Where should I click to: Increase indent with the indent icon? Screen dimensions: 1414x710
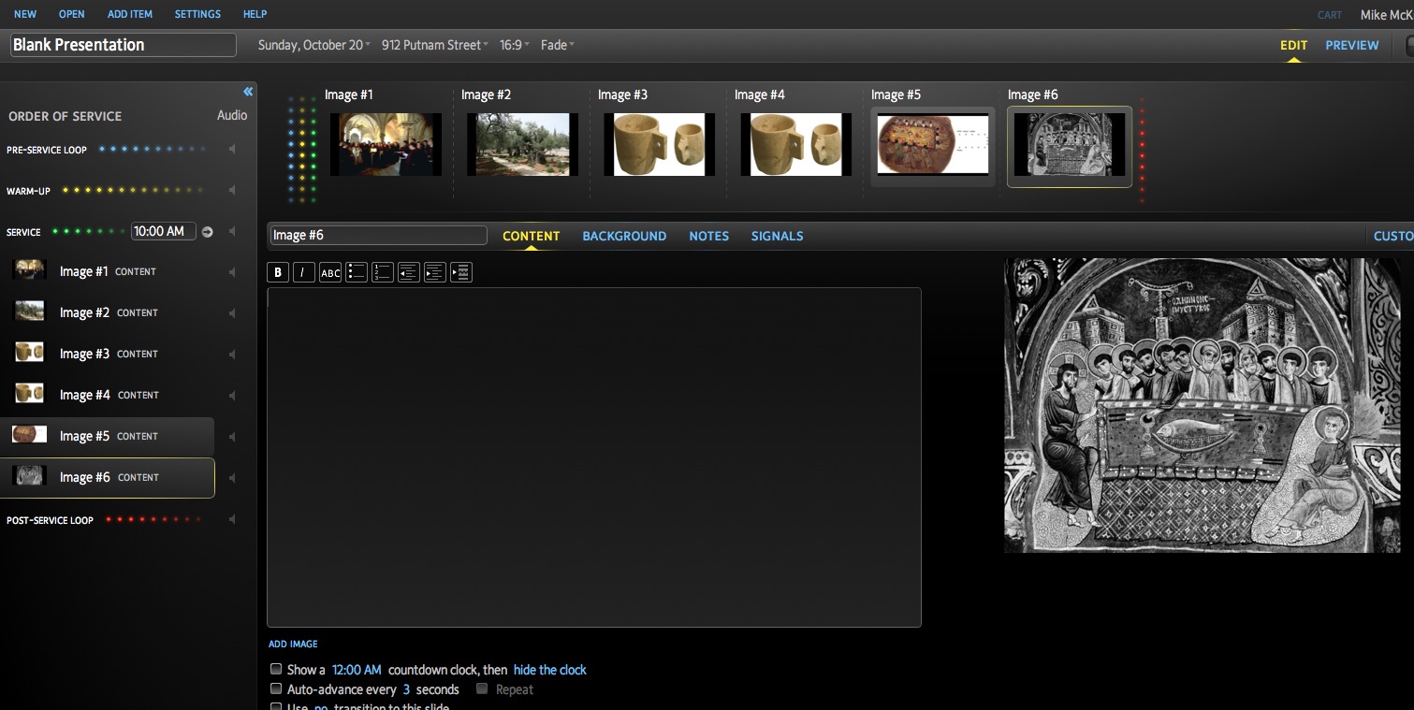click(x=435, y=272)
